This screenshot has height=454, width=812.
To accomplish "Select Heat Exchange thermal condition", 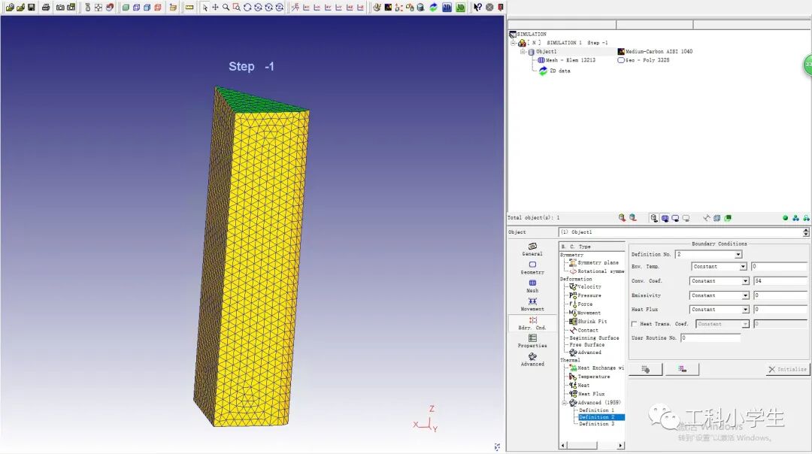I will click(596, 368).
